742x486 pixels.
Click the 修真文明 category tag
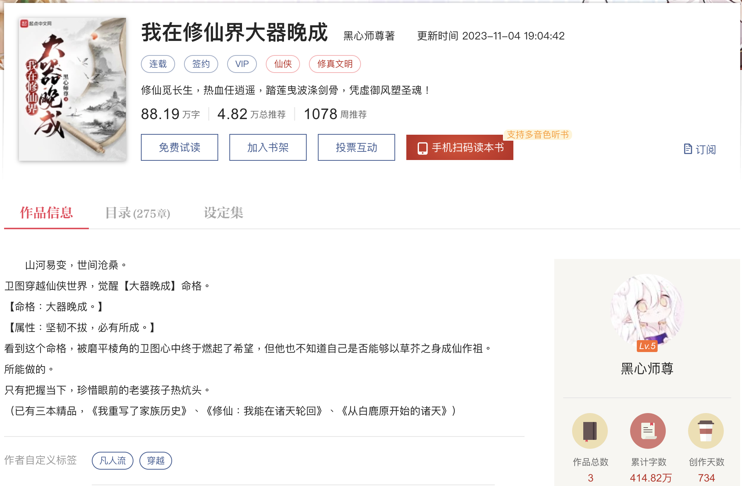335,64
